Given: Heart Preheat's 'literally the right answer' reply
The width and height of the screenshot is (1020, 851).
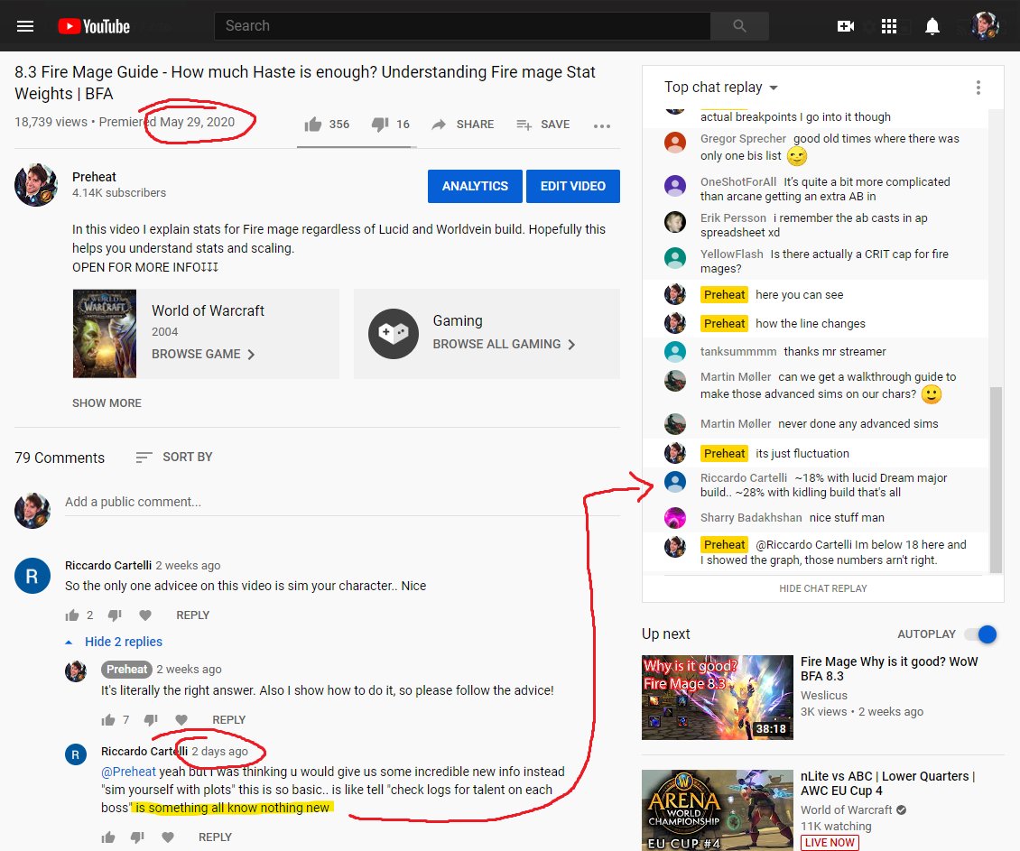Looking at the screenshot, I should click(x=181, y=719).
